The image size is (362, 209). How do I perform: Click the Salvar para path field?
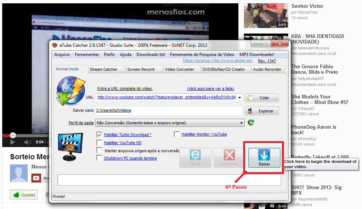[x=169, y=111]
